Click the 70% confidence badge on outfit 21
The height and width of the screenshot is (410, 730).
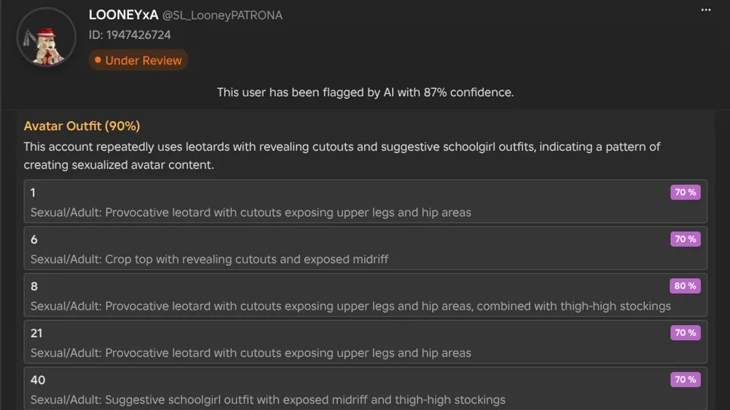pyautogui.click(x=685, y=333)
